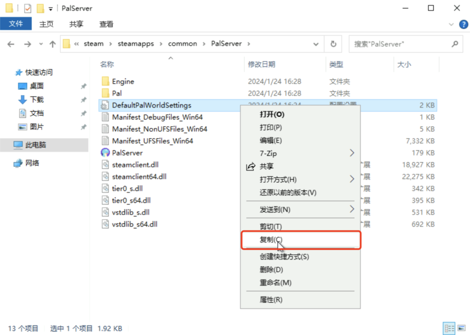This screenshot has width=470, height=335.
Task: Choose 共享 in the context menu
Action: point(300,166)
